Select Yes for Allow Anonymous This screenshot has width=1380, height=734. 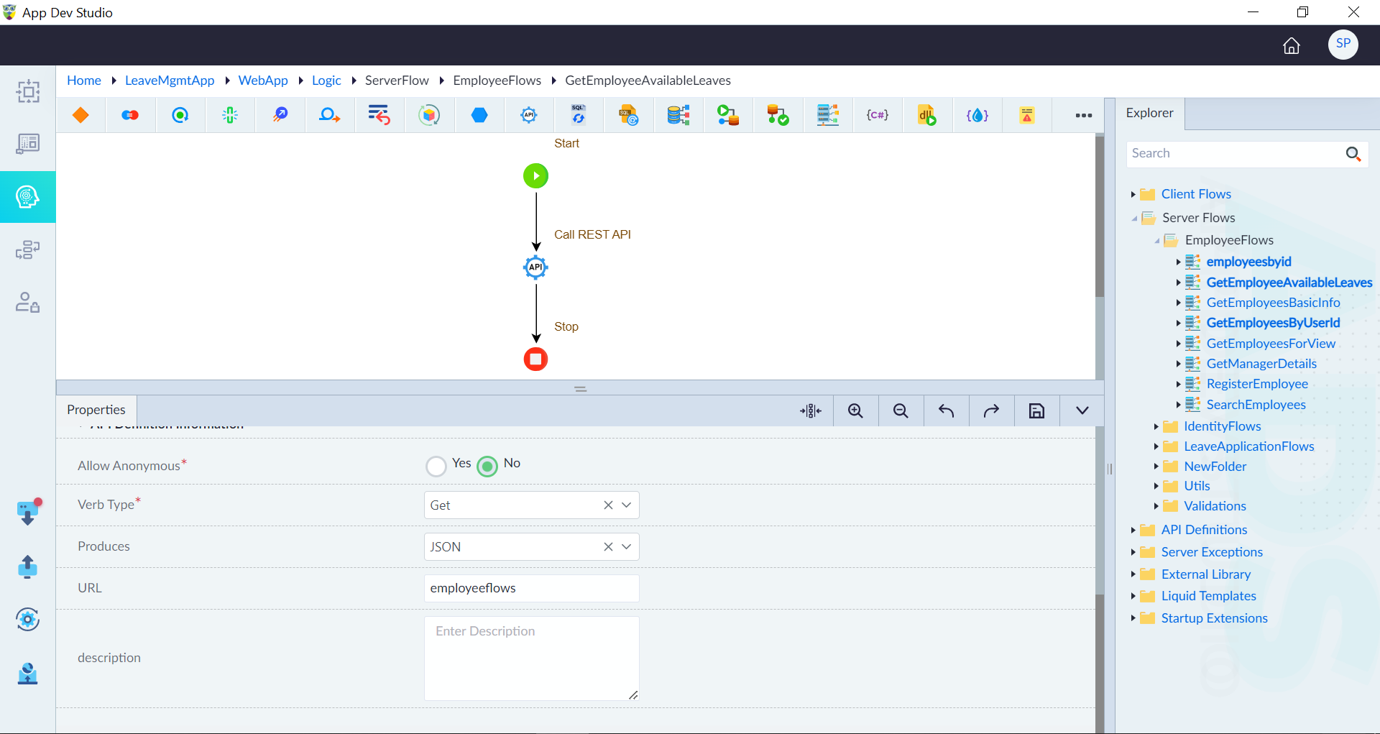click(x=436, y=466)
